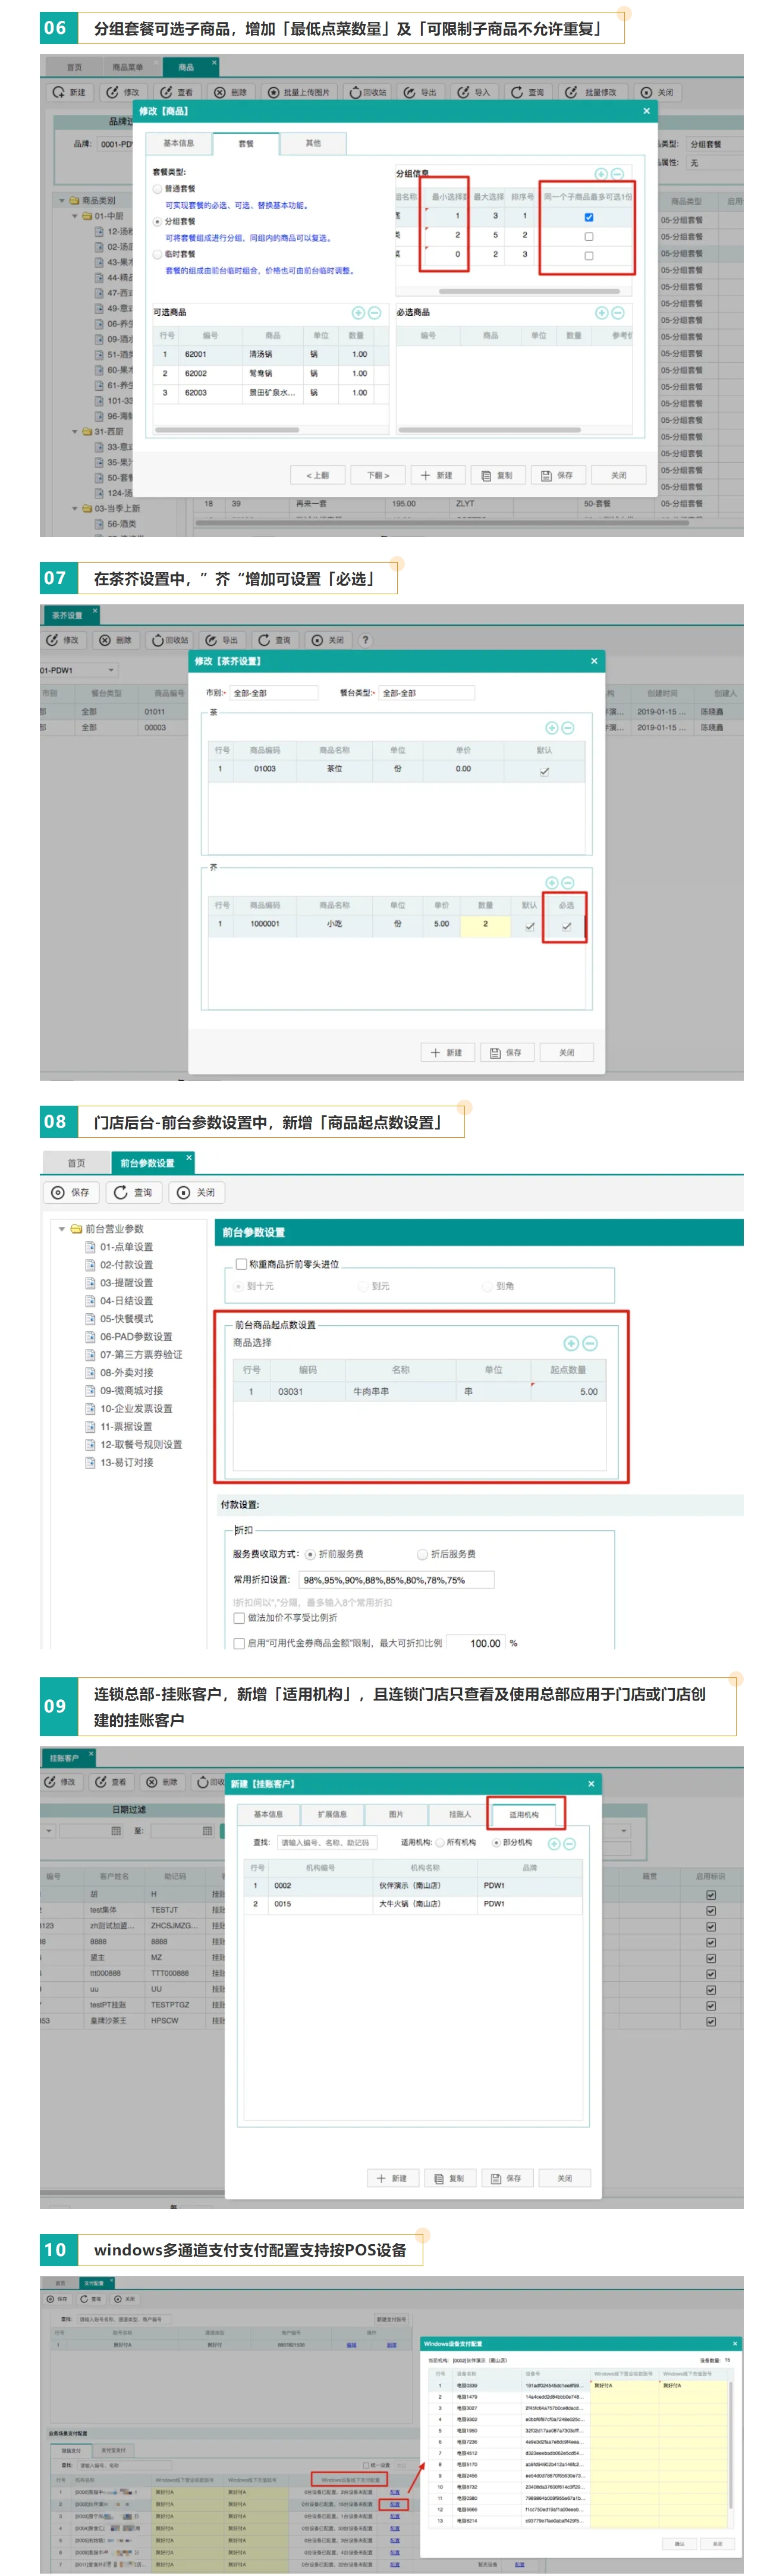Viewport: 764px width, 2576px height.
Task: Collapse the 前台营业参数 tree node
Action: pyautogui.click(x=62, y=1228)
